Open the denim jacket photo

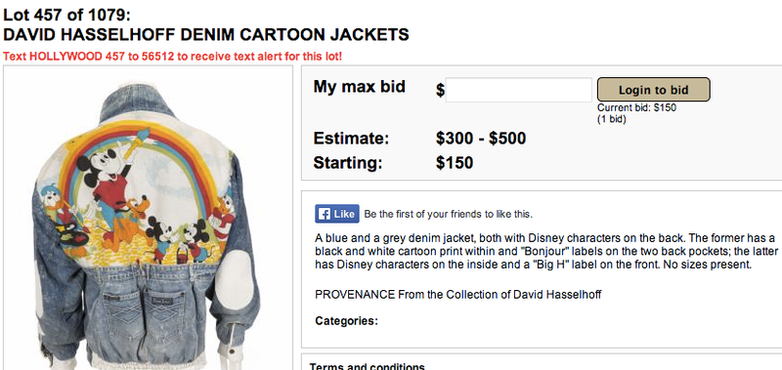(x=149, y=226)
